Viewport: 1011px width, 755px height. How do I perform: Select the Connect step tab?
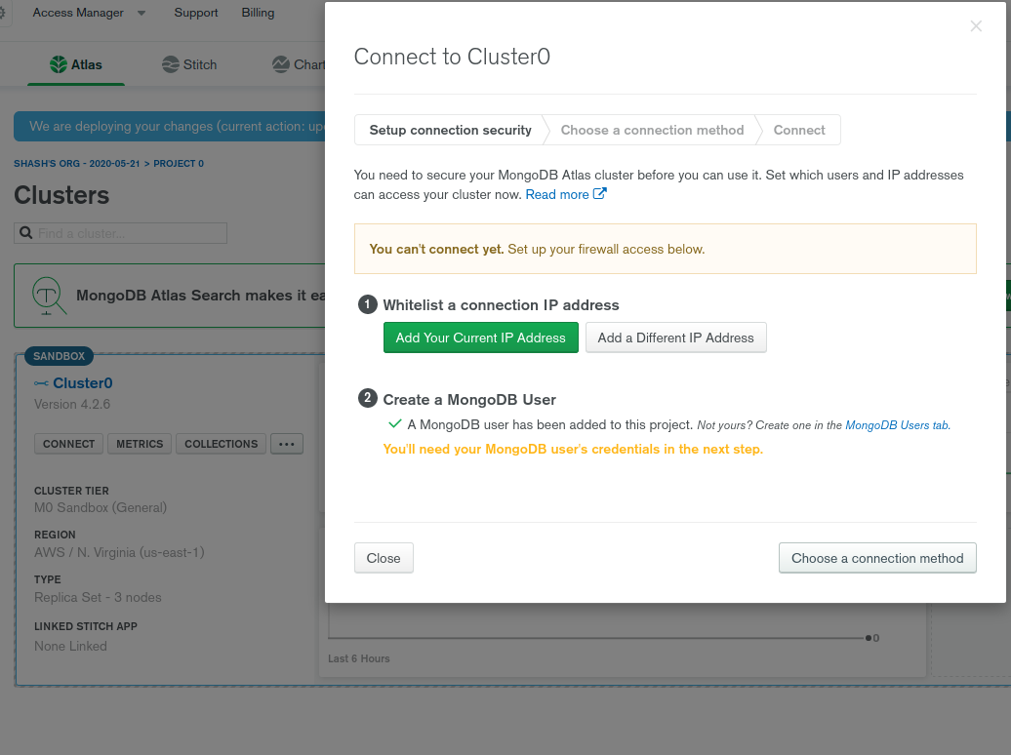[x=799, y=130]
